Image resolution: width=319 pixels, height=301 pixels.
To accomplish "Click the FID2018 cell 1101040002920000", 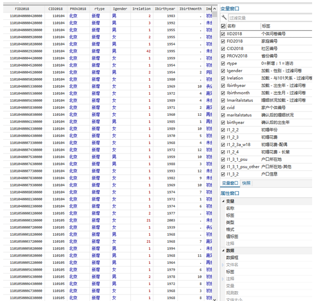I will (24, 51).
